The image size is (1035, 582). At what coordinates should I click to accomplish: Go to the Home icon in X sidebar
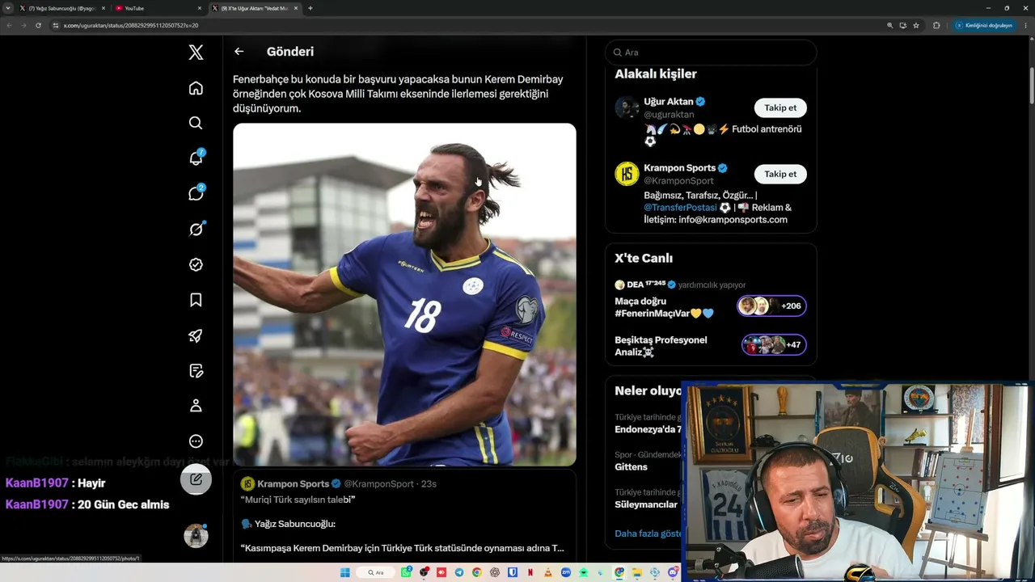[196, 88]
